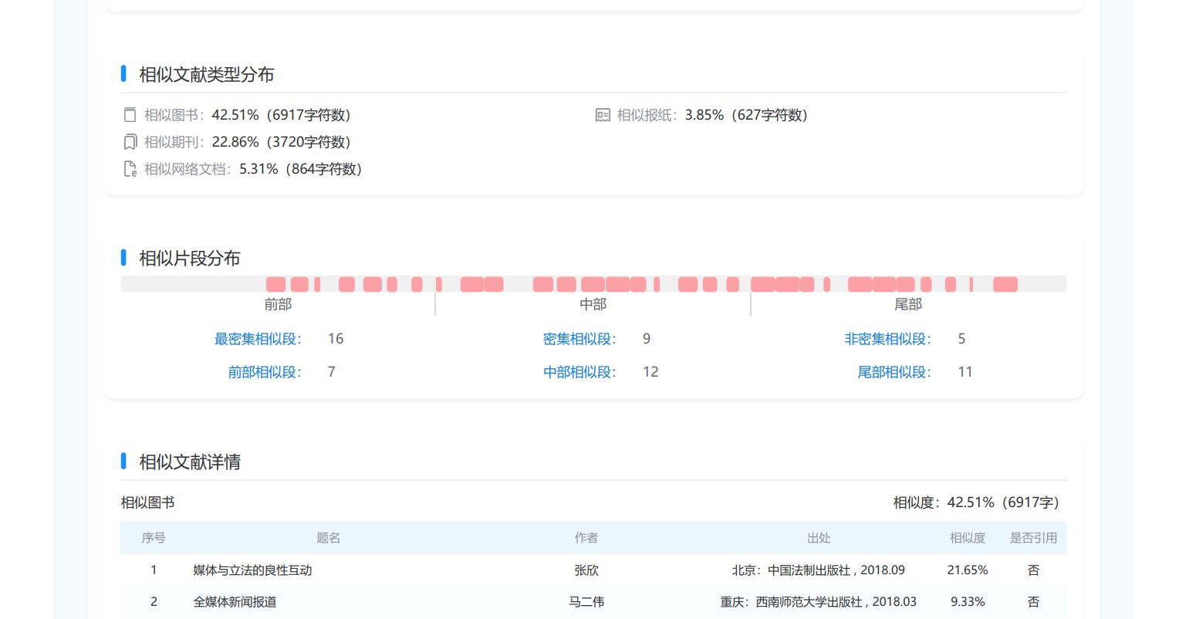Select the author name 张欣
Viewport: 1189px width, 619px height.
click(586, 570)
